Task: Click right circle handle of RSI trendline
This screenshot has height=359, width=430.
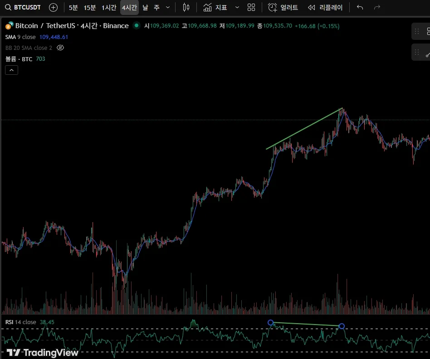Action: coord(342,326)
